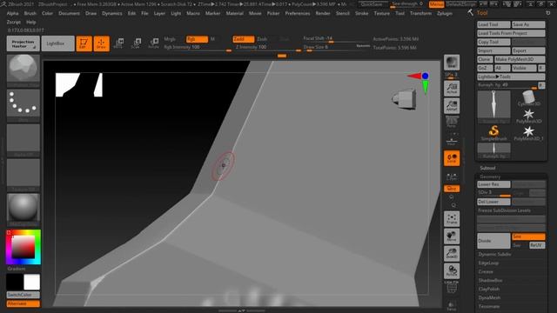Click the AAHalf zoom icon
The image size is (557, 313).
452,106
